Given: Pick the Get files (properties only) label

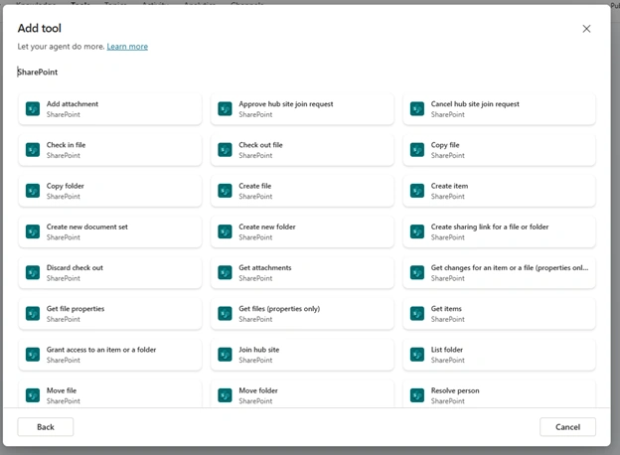Looking at the screenshot, I should [279, 309].
